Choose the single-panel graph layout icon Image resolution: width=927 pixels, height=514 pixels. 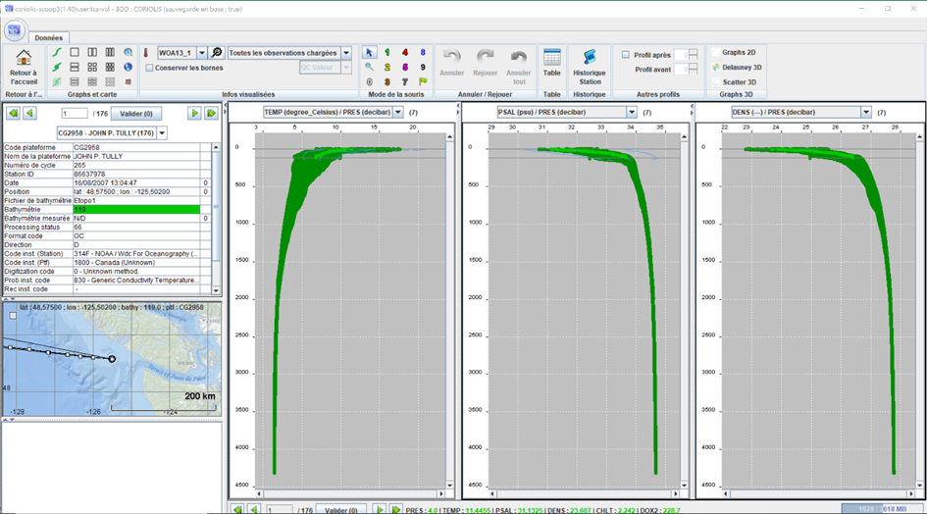[x=75, y=53]
